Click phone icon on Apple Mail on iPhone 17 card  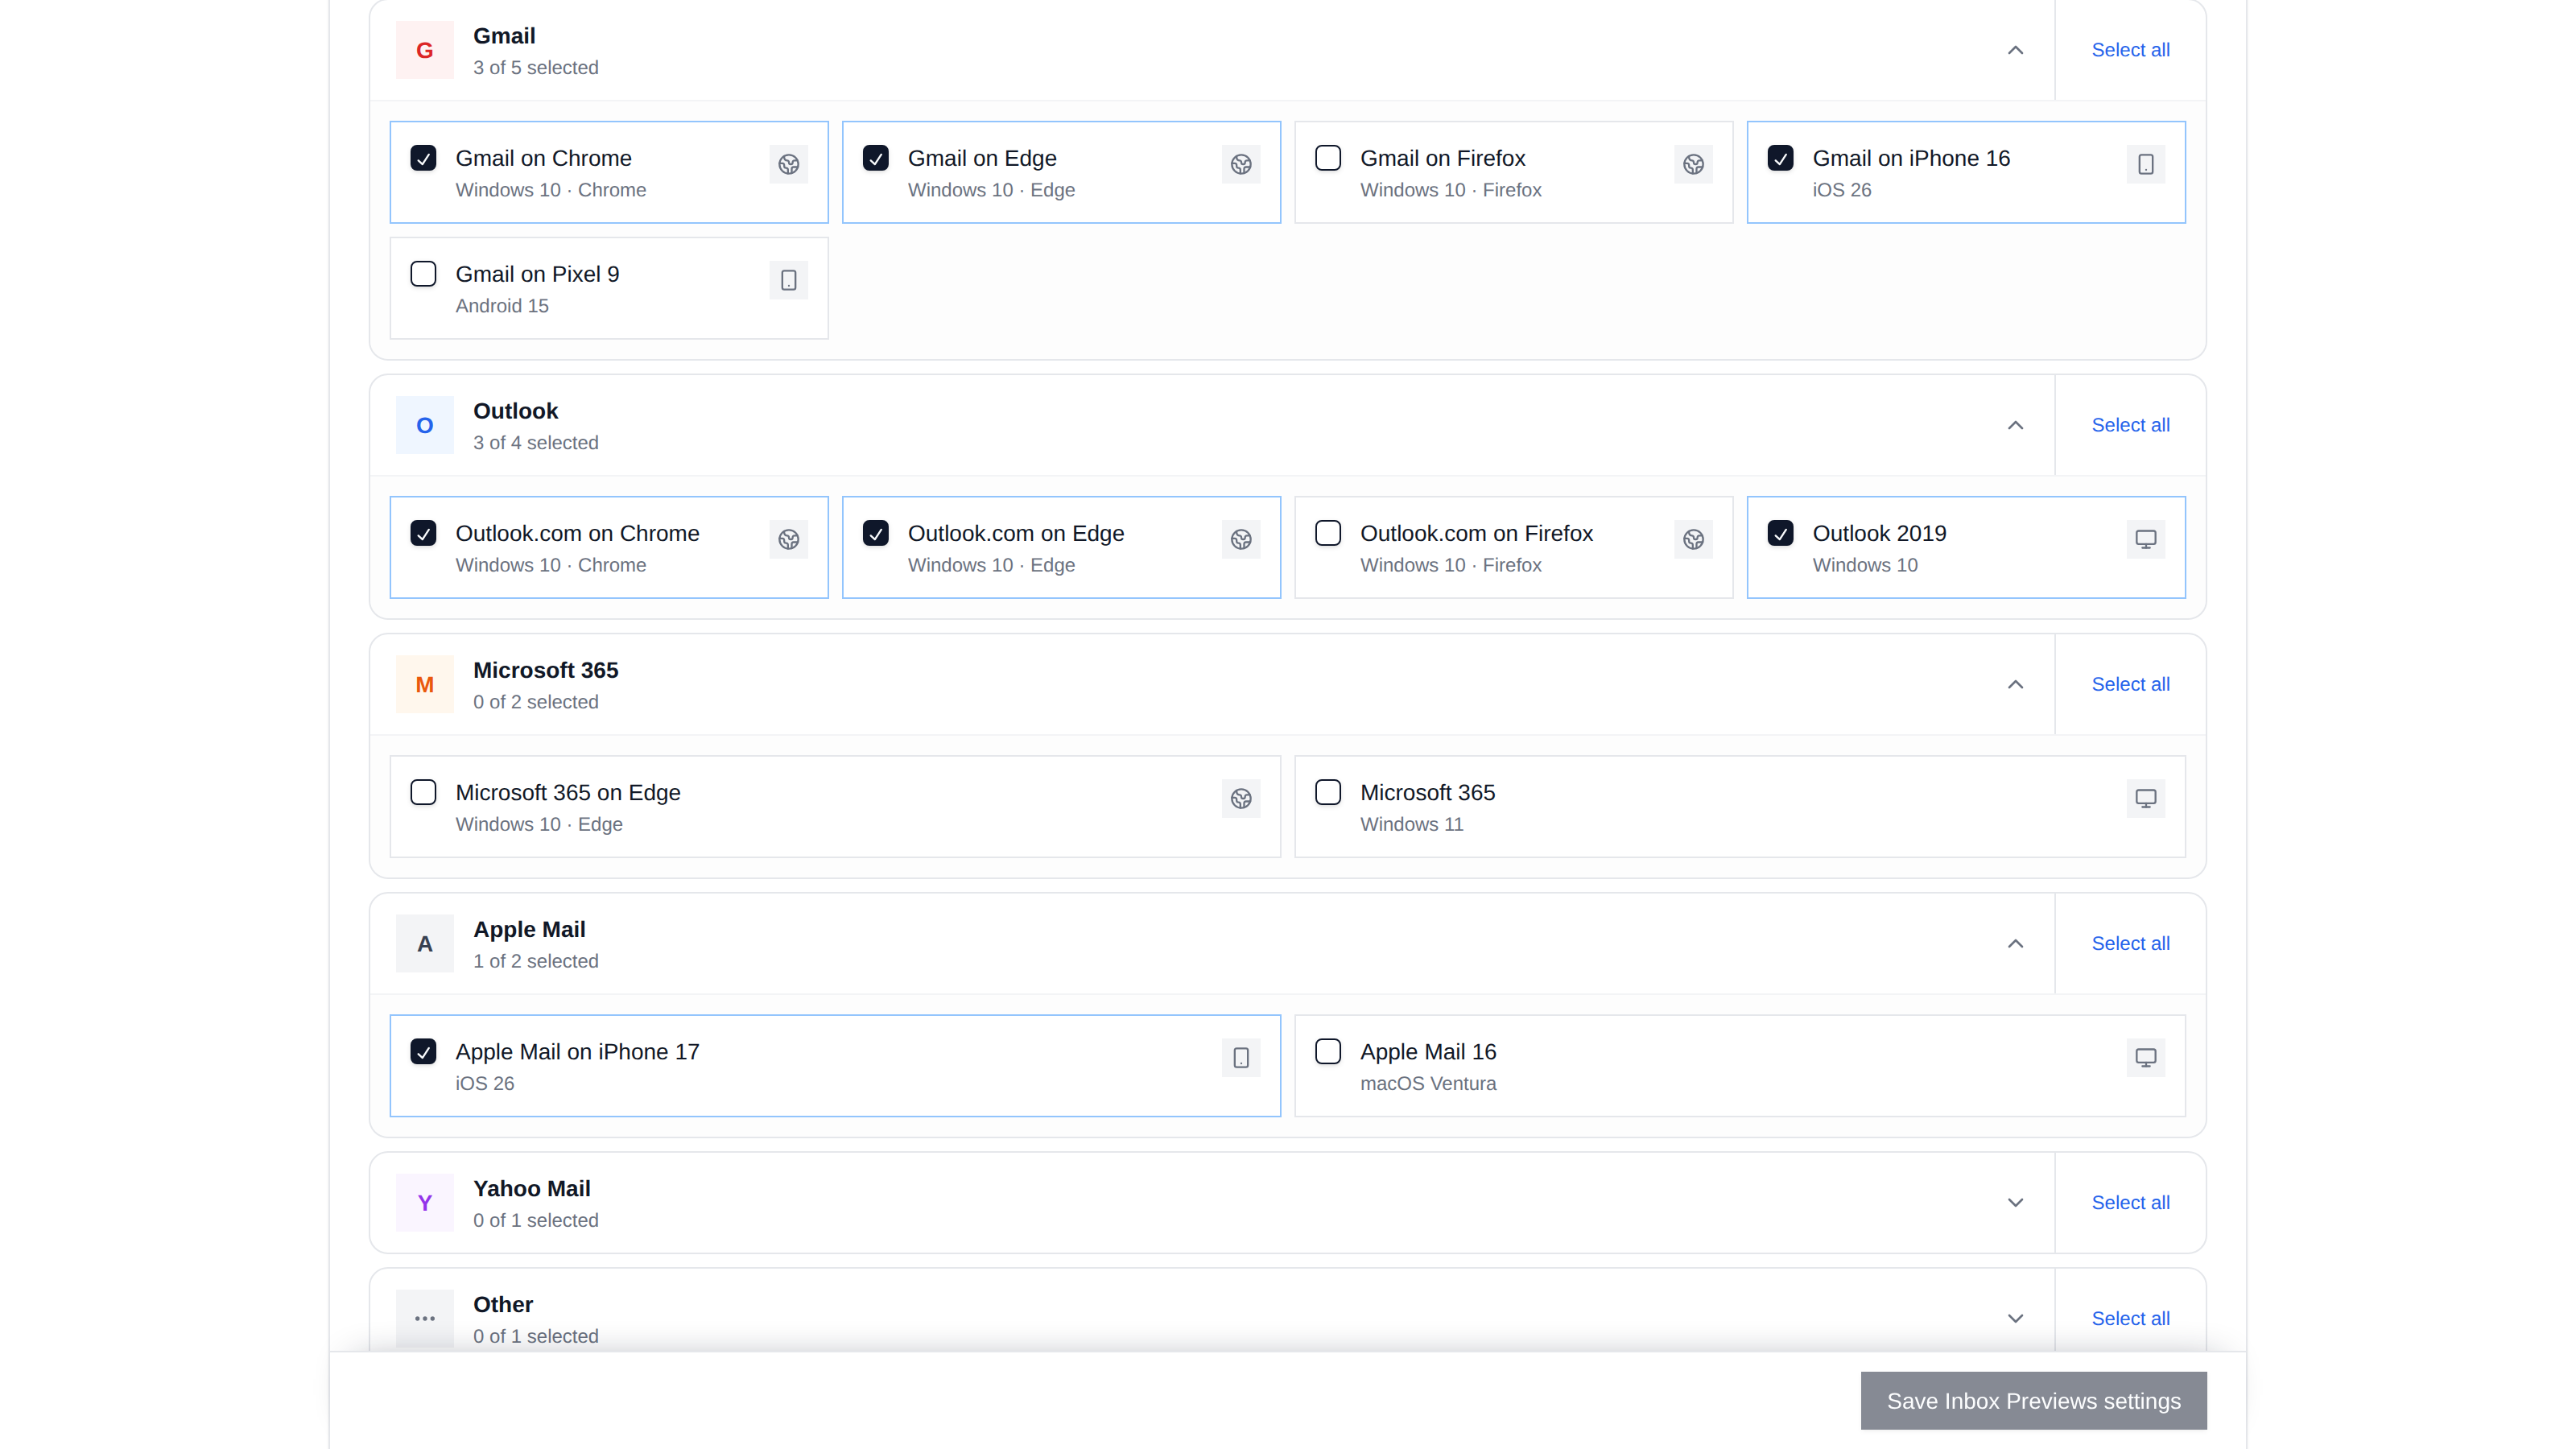click(1241, 1057)
